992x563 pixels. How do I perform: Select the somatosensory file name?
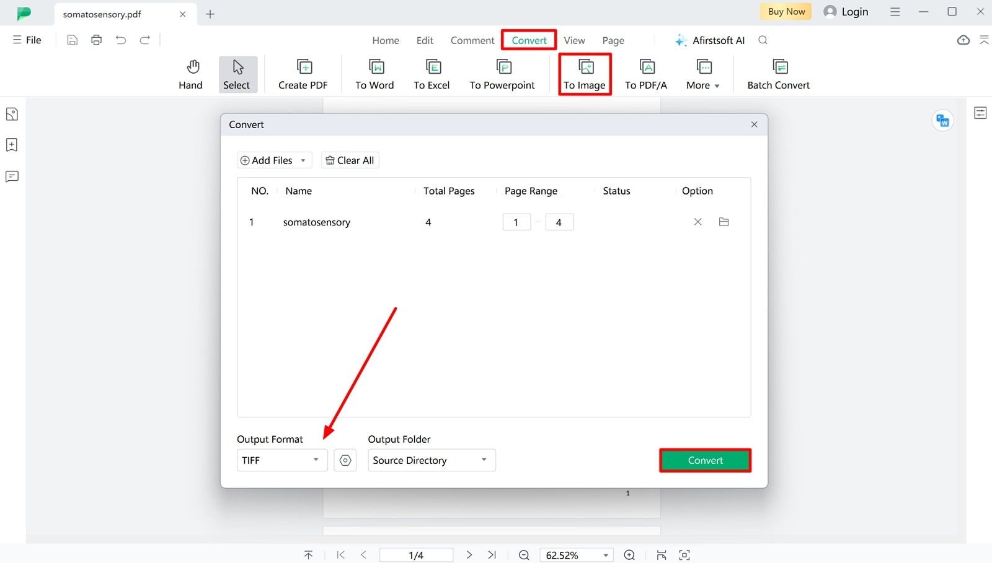point(317,222)
